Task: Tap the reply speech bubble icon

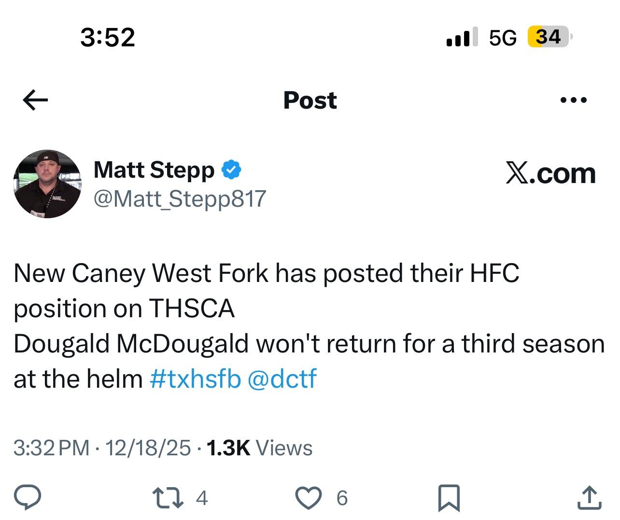Action: point(28,498)
